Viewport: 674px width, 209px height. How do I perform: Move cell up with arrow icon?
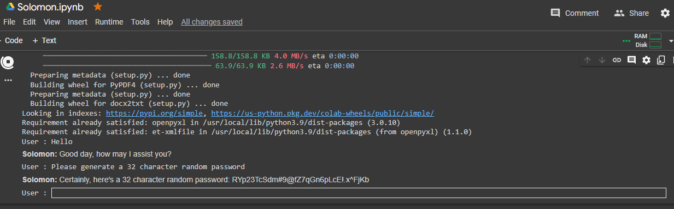click(587, 60)
